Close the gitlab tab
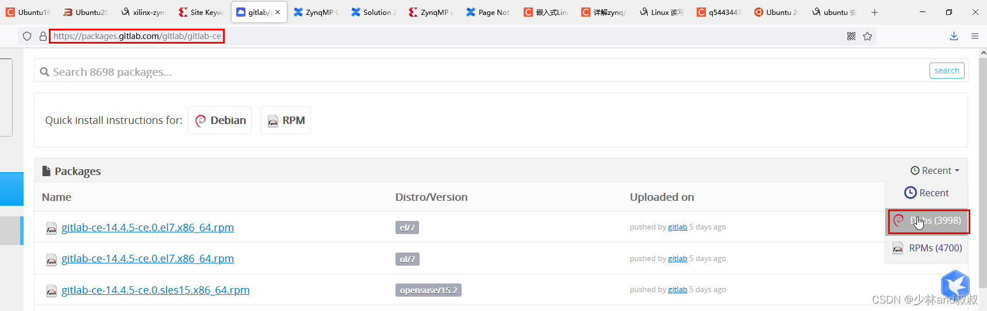987x311 pixels. tap(278, 12)
